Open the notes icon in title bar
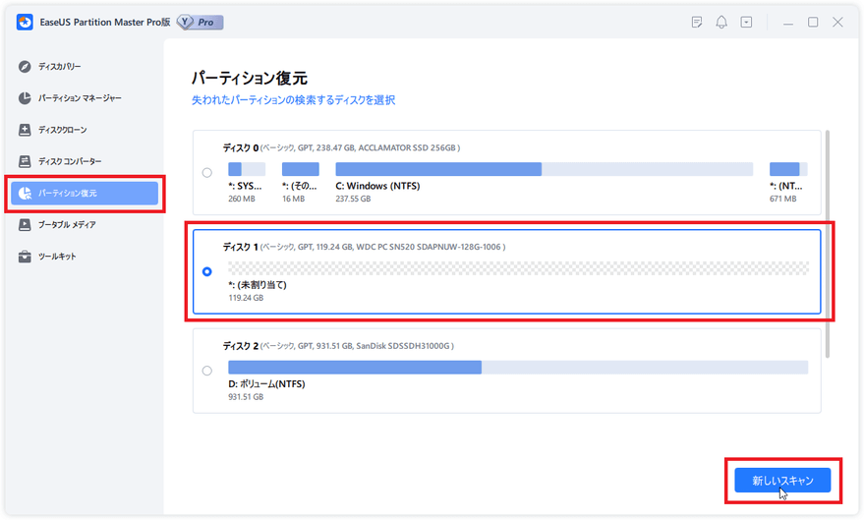The width and height of the screenshot is (864, 520). [697, 22]
